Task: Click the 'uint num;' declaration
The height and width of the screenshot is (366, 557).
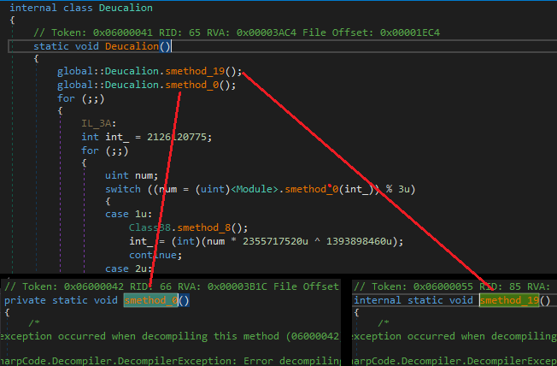Action: [132, 175]
